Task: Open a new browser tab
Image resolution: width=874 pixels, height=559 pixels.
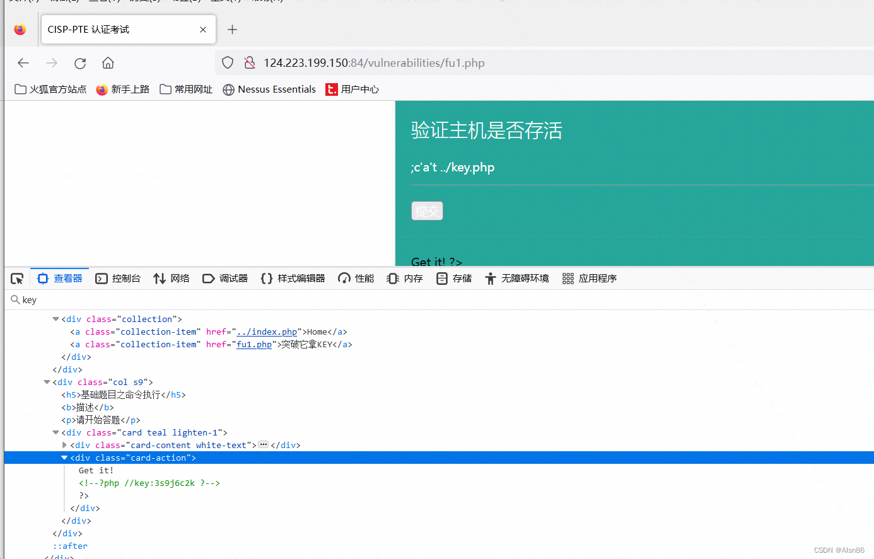Action: (232, 30)
